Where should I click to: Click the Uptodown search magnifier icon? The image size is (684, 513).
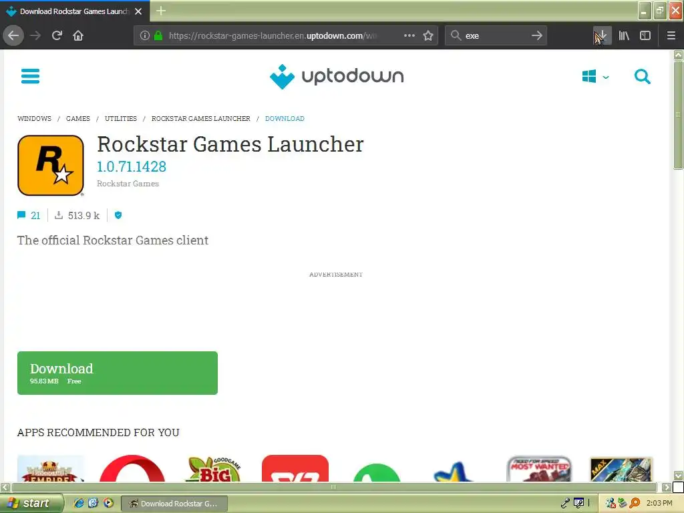click(x=642, y=77)
